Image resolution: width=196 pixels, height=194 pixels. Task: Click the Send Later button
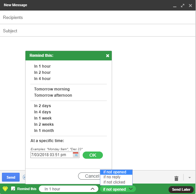click(x=181, y=189)
